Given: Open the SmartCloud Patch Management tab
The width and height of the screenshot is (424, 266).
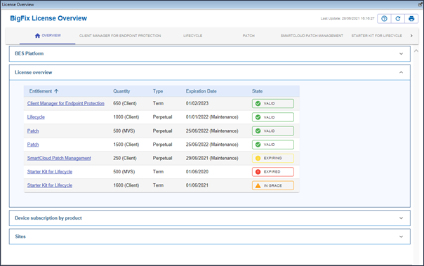Looking at the screenshot, I should pyautogui.click(x=312, y=36).
